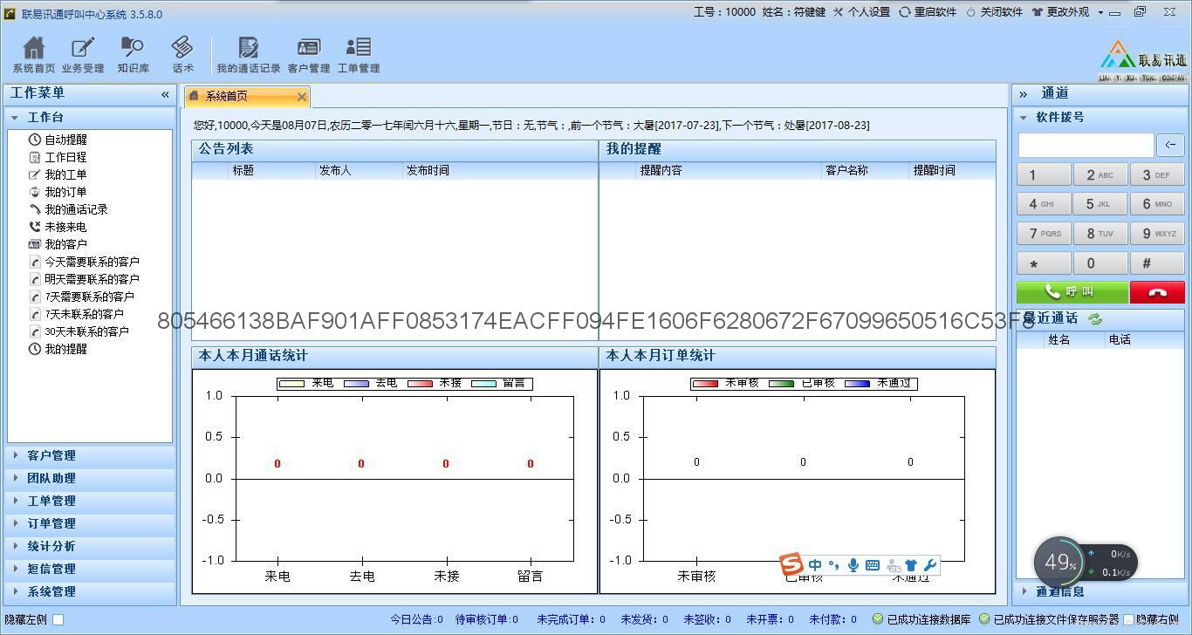Click the Sogou input method S icon
1192x635 pixels.
[x=791, y=564]
